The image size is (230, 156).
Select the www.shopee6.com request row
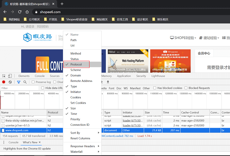[115, 130]
